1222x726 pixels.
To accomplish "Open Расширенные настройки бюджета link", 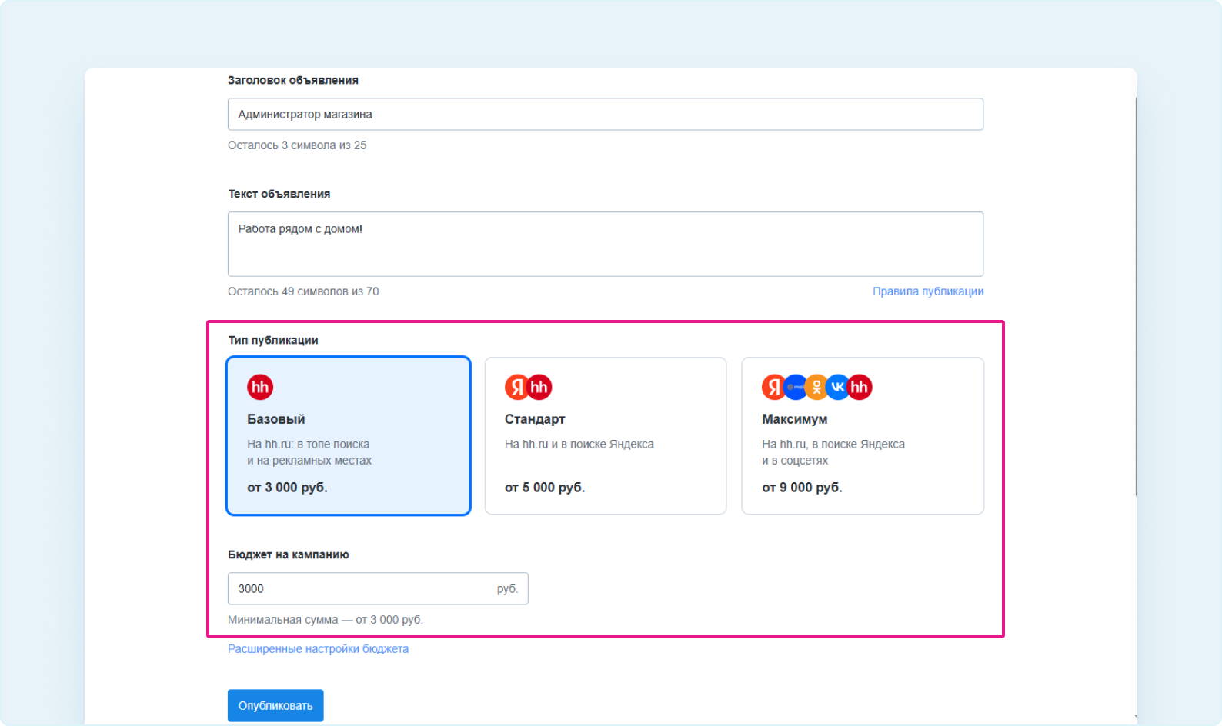I will 318,649.
